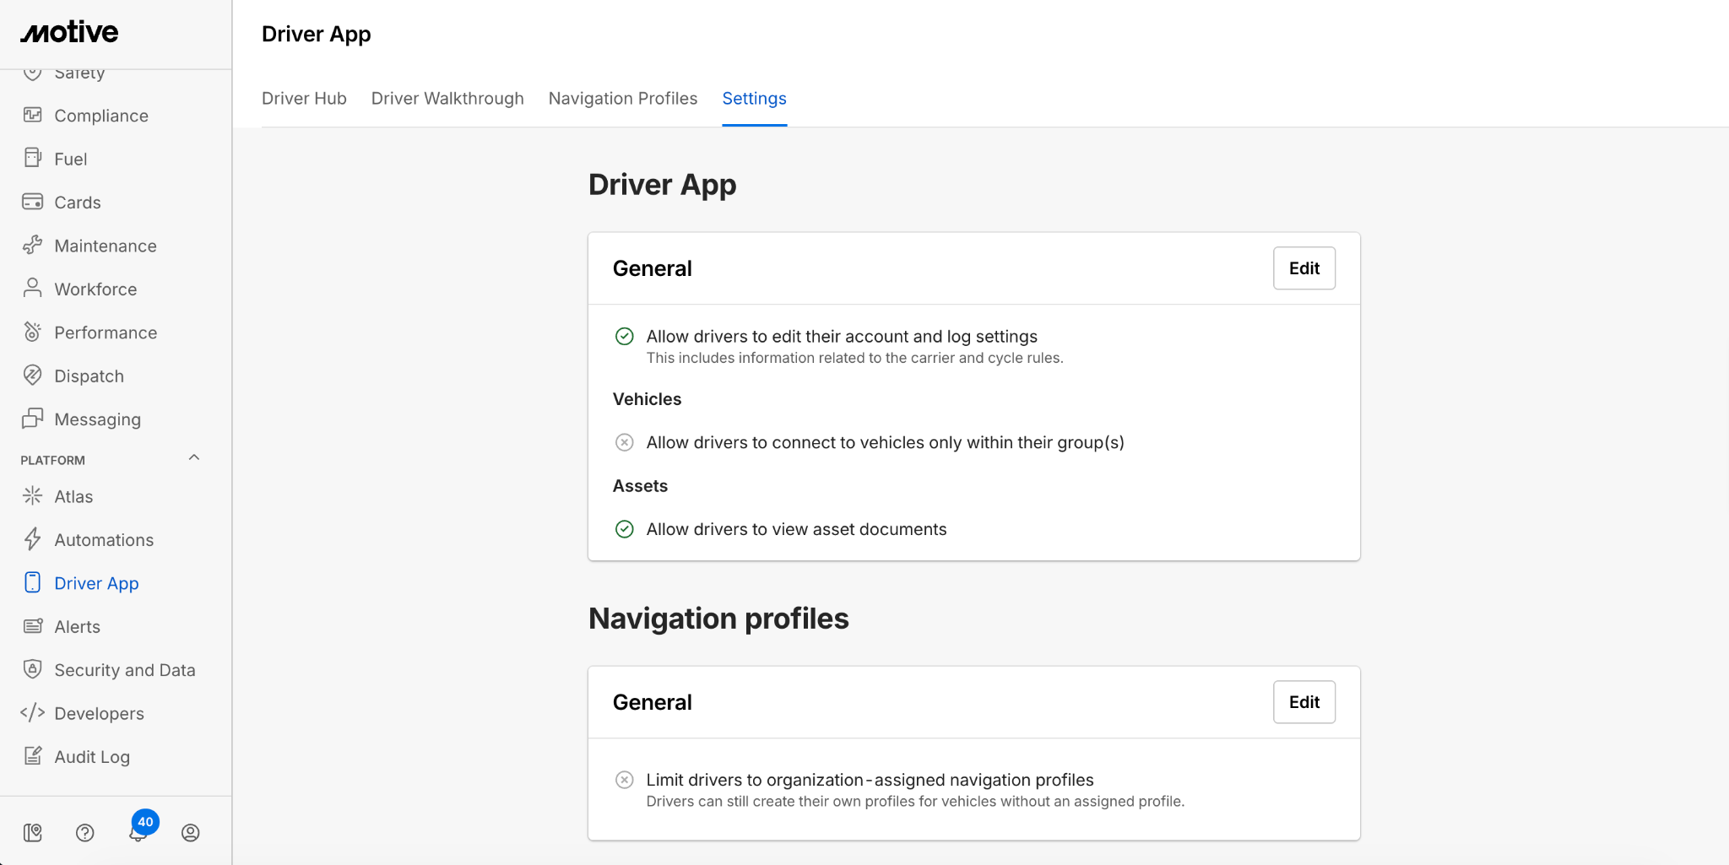The height and width of the screenshot is (865, 1729).
Task: Click the Atlas asterisk icon
Action: (33, 496)
